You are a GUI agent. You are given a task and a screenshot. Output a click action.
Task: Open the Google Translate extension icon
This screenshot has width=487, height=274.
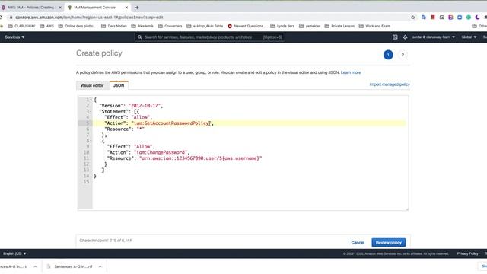424,18
